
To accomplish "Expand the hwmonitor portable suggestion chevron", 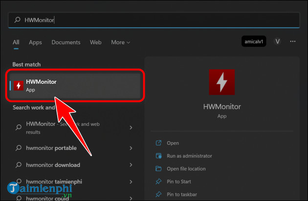I will coord(131,148).
